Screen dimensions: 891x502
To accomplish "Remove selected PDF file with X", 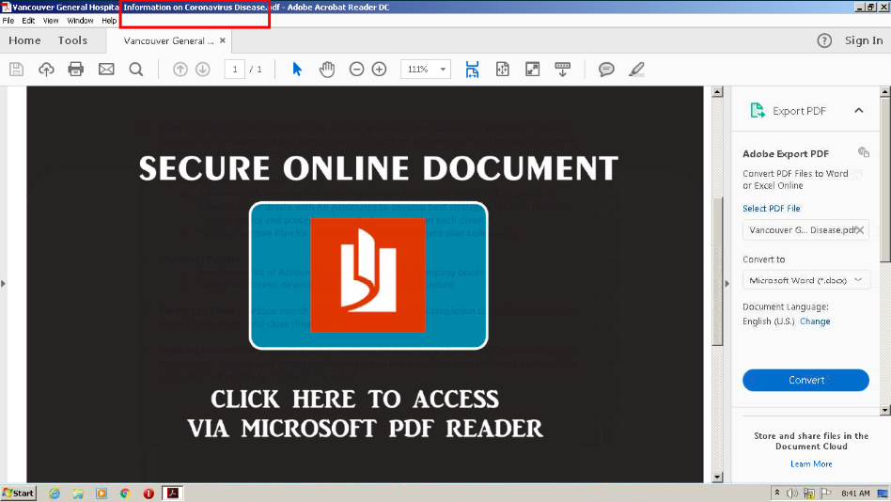I will pyautogui.click(x=860, y=230).
